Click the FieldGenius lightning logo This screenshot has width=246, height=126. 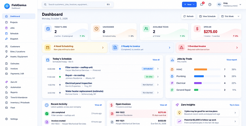7,6
